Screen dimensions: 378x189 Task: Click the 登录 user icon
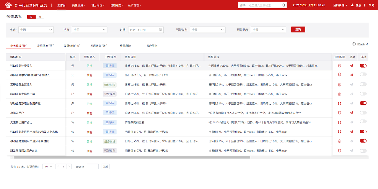click(x=353, y=5)
